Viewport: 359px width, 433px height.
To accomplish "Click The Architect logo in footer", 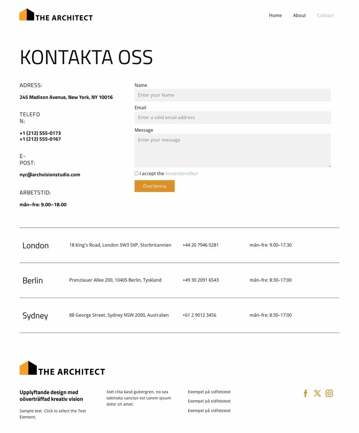I will [62, 368].
